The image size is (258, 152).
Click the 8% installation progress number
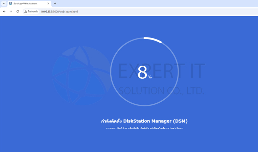click(144, 72)
